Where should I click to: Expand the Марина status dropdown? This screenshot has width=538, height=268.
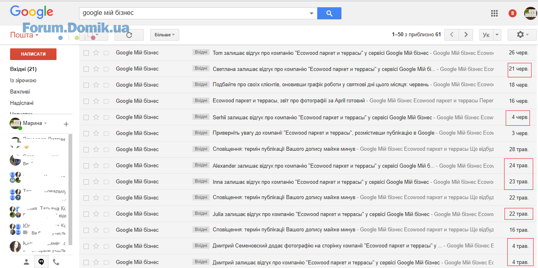click(x=46, y=123)
